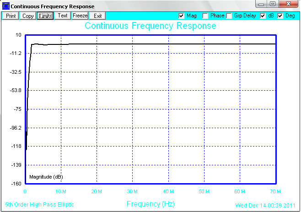Click the '50 M' frequency axis tick

point(204,191)
